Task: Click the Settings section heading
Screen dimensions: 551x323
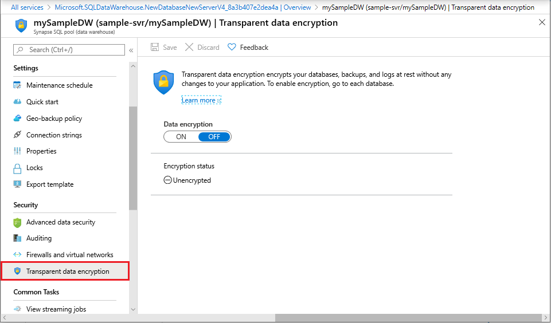Action: (26, 68)
